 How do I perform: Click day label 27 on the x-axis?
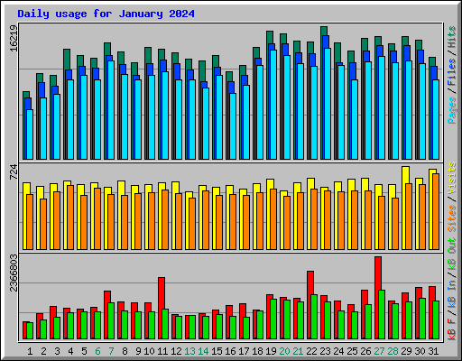click(379, 351)
